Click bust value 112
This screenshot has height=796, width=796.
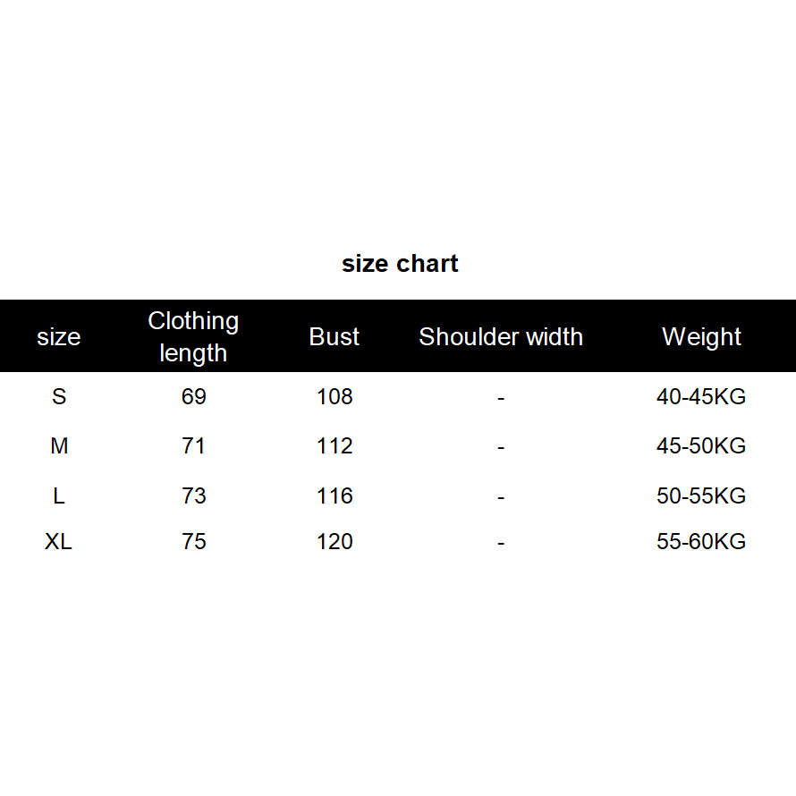click(334, 445)
